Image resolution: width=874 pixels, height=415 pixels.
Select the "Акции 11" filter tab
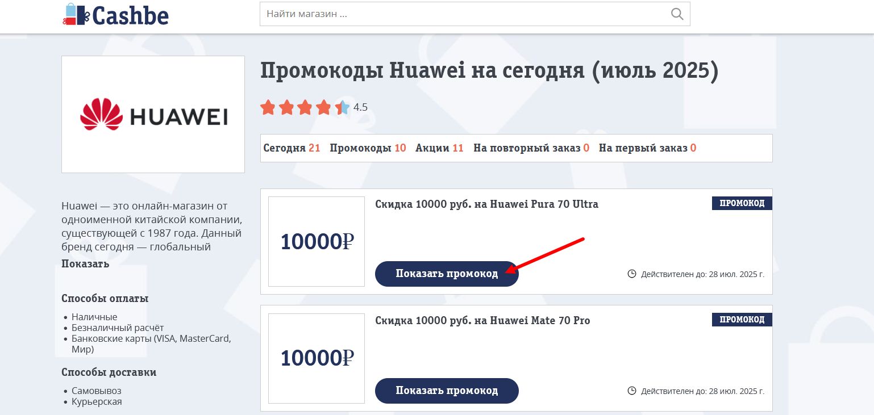[x=439, y=148]
